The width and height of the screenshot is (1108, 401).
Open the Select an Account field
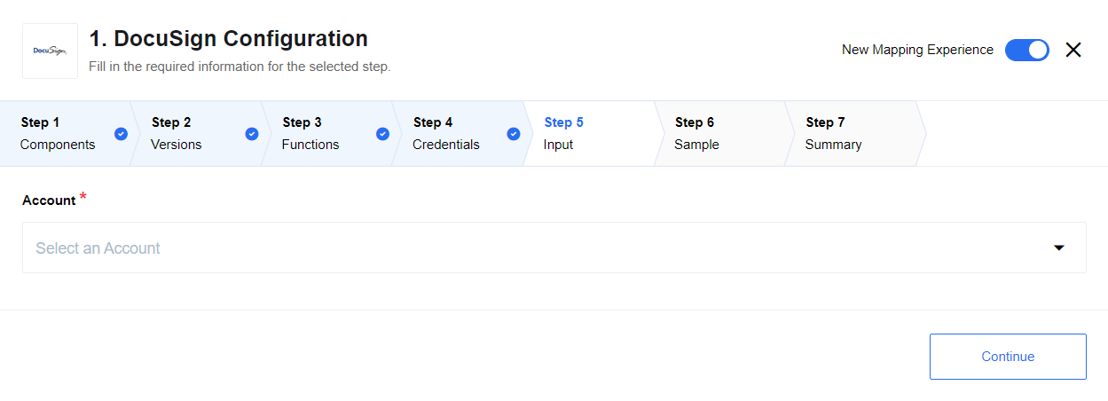pos(554,248)
